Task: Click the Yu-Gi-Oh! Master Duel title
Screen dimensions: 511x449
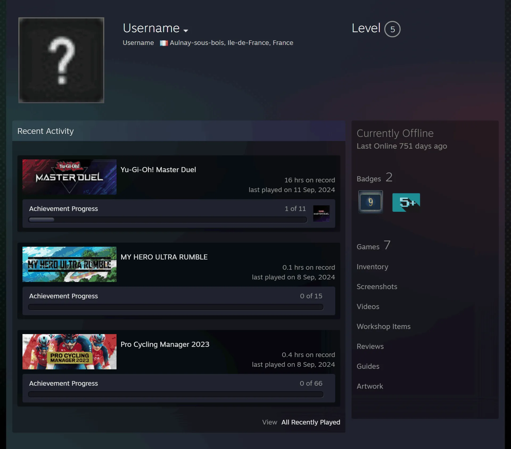Action: point(158,170)
